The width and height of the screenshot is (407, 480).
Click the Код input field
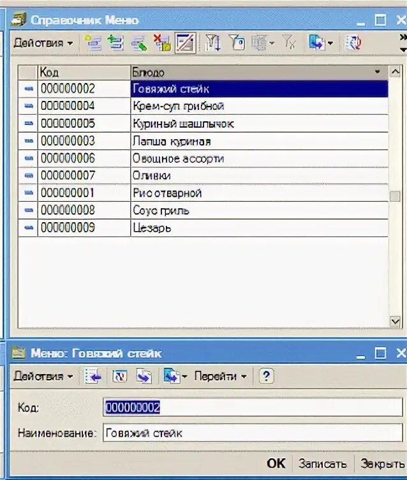[253, 407]
